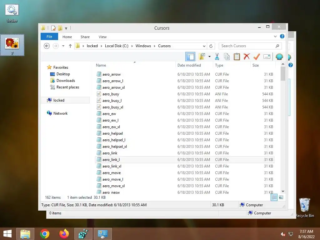Open the 'locker' desktop shortcut
The width and height of the screenshot is (320, 240).
click(x=12, y=13)
